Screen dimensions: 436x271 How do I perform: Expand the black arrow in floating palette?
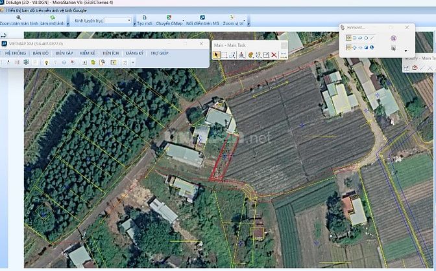pos(406,50)
